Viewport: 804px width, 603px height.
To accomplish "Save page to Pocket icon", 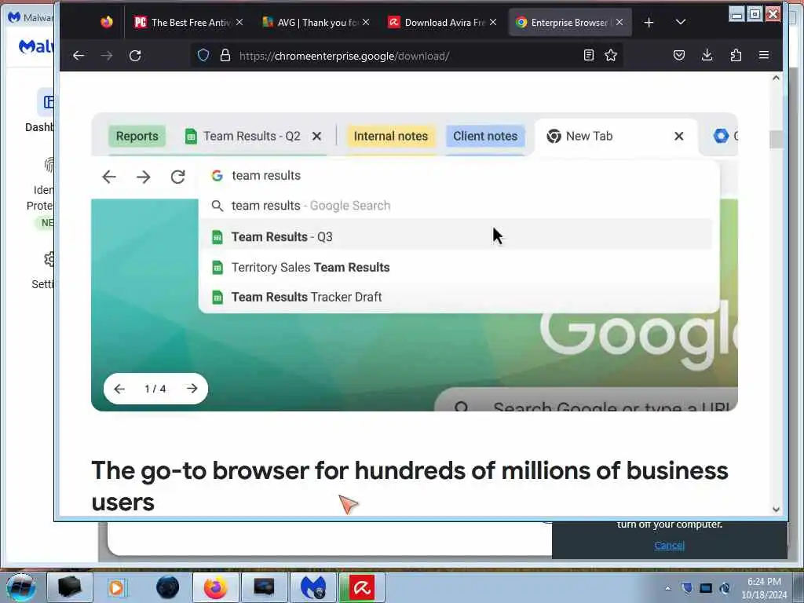I will tap(679, 56).
